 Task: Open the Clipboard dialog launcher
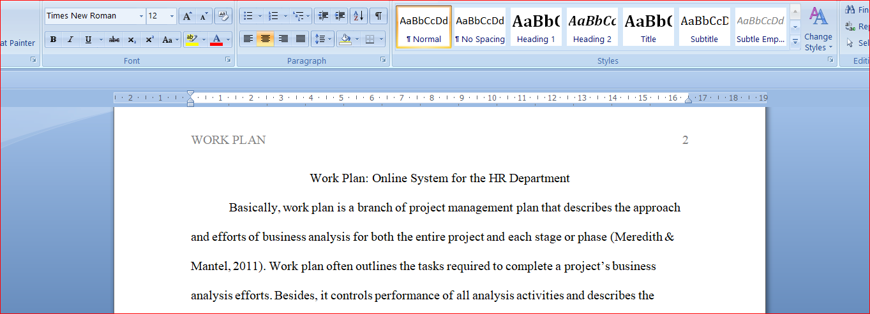point(33,60)
